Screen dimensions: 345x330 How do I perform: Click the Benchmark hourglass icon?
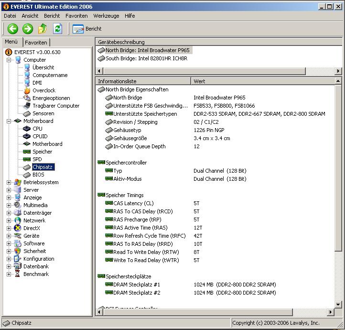[17, 274]
